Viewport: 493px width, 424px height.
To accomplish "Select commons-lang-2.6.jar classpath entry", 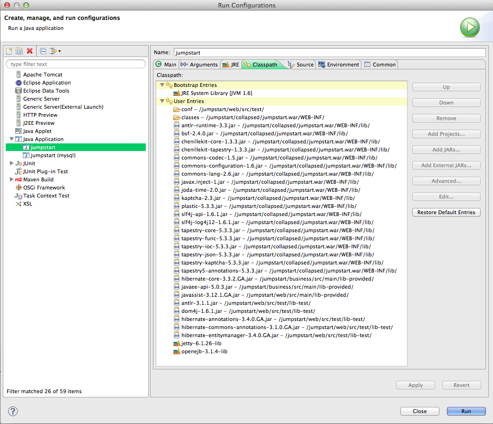I will (277, 174).
